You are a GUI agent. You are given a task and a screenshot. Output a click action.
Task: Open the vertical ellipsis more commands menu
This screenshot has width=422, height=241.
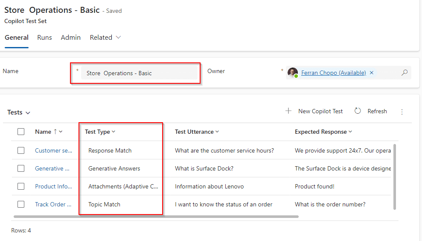[402, 112]
